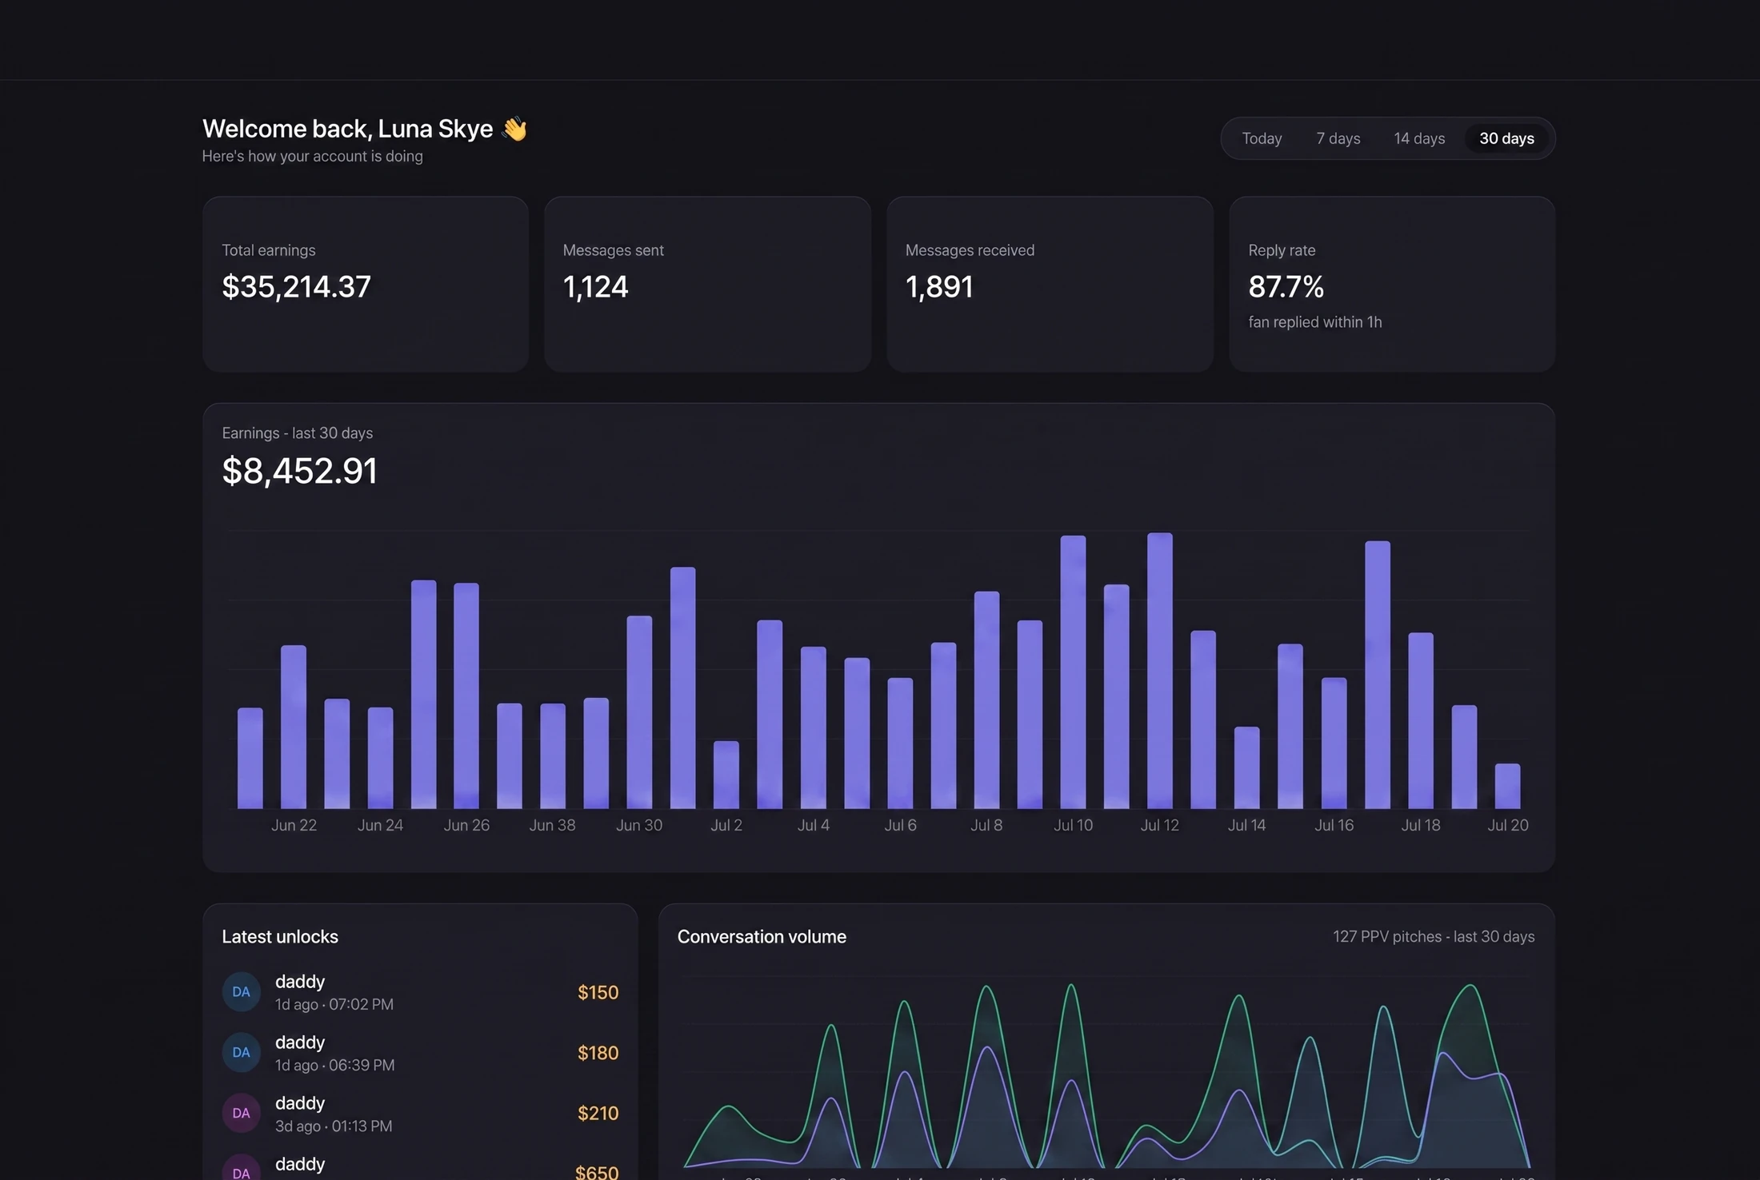Open the daddy $210 unlock avatar
Viewport: 1760px width, 1180px height.
(241, 1113)
